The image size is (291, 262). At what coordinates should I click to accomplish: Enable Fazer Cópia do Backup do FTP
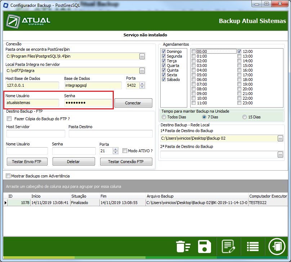[9, 119]
